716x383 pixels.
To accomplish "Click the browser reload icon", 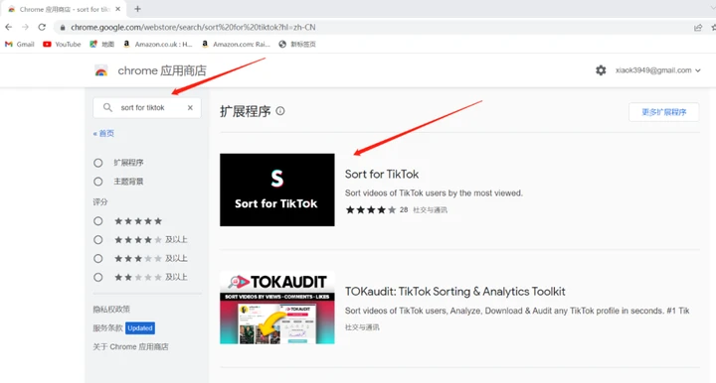I will click(x=42, y=28).
